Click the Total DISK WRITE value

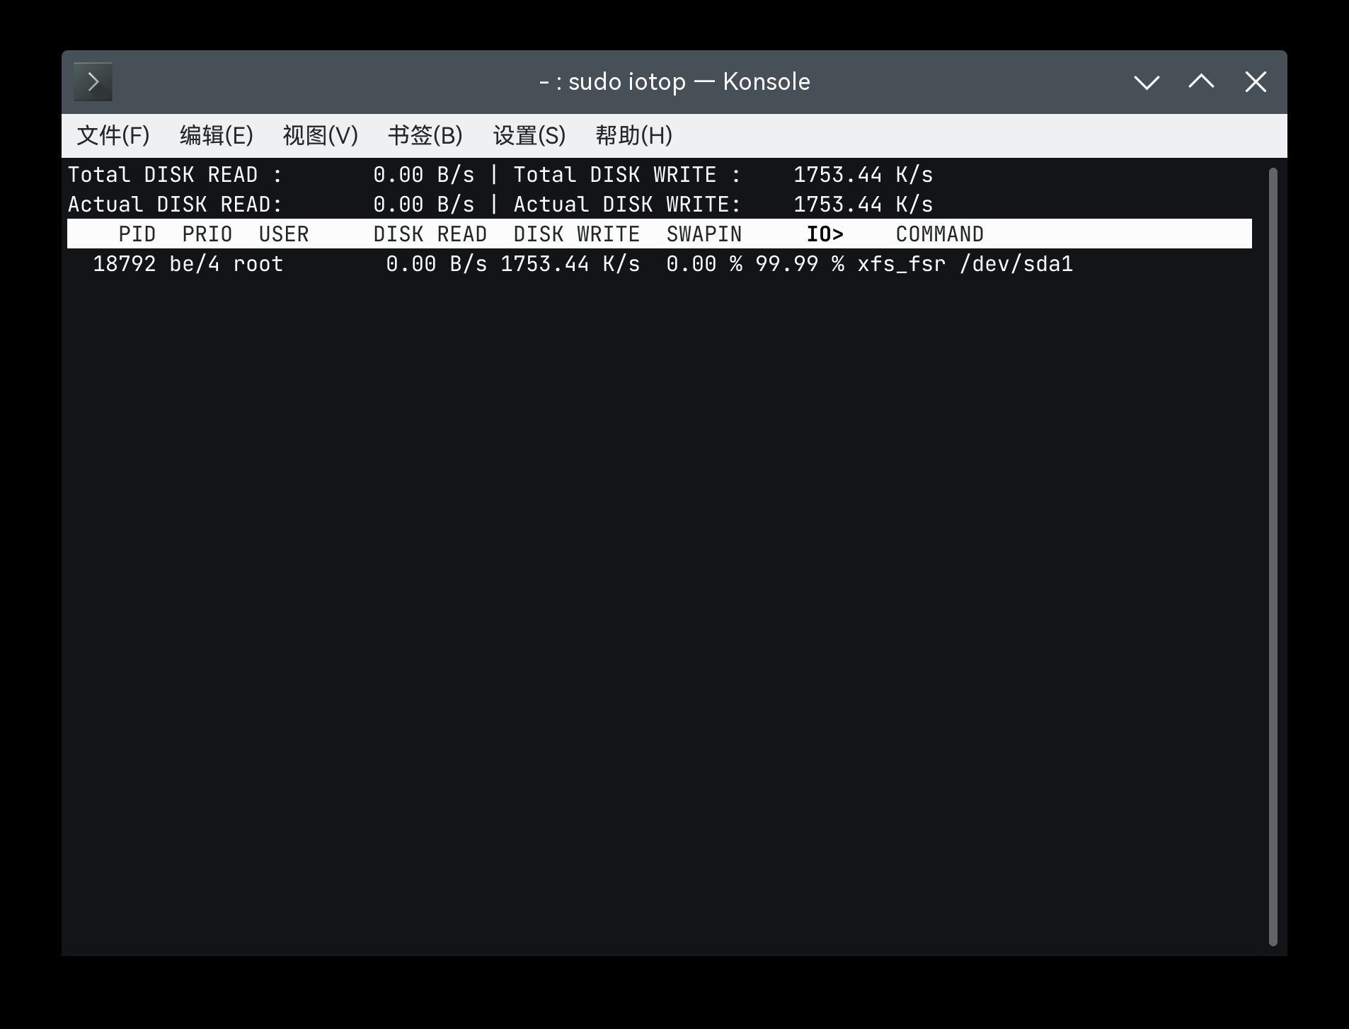863,175
